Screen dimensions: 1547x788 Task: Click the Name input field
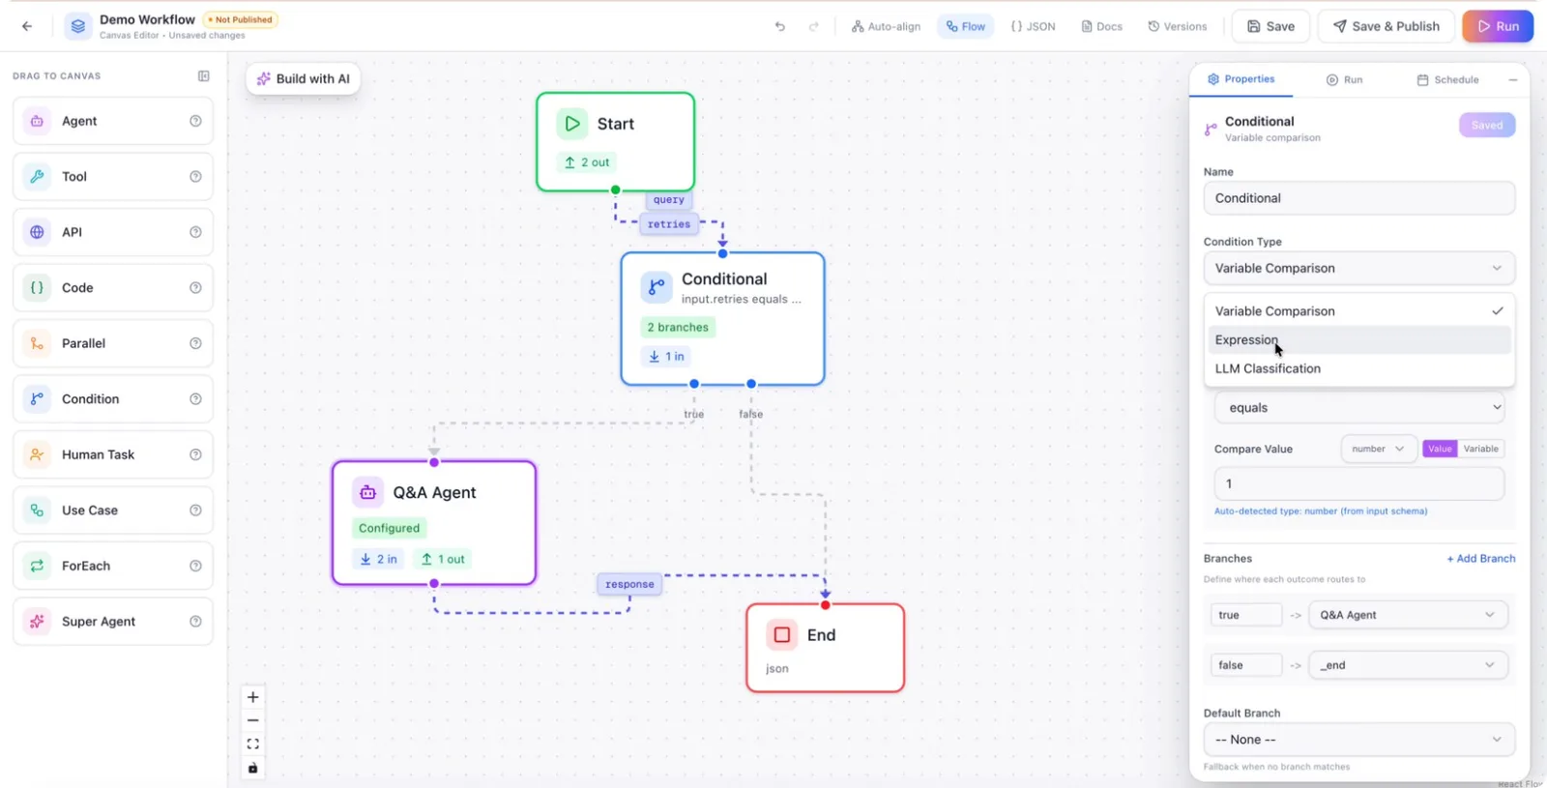pyautogui.click(x=1358, y=198)
